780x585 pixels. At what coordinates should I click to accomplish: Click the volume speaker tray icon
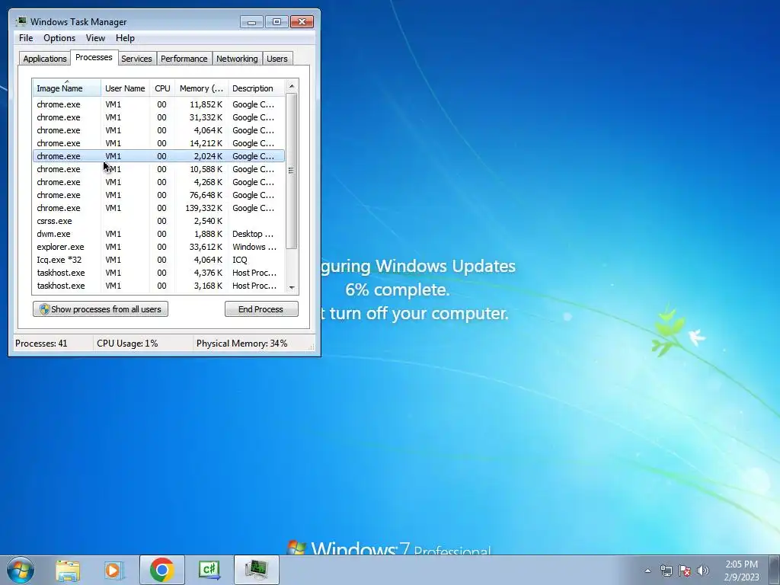(x=703, y=571)
